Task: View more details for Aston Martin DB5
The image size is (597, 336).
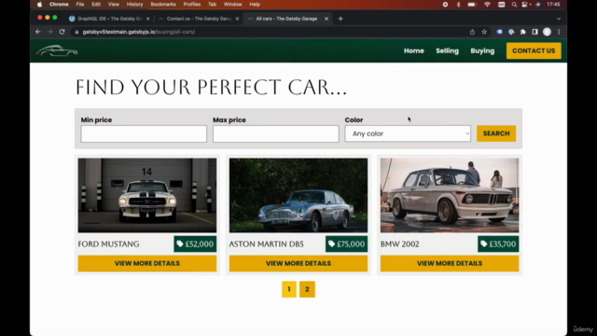Action: click(x=298, y=263)
